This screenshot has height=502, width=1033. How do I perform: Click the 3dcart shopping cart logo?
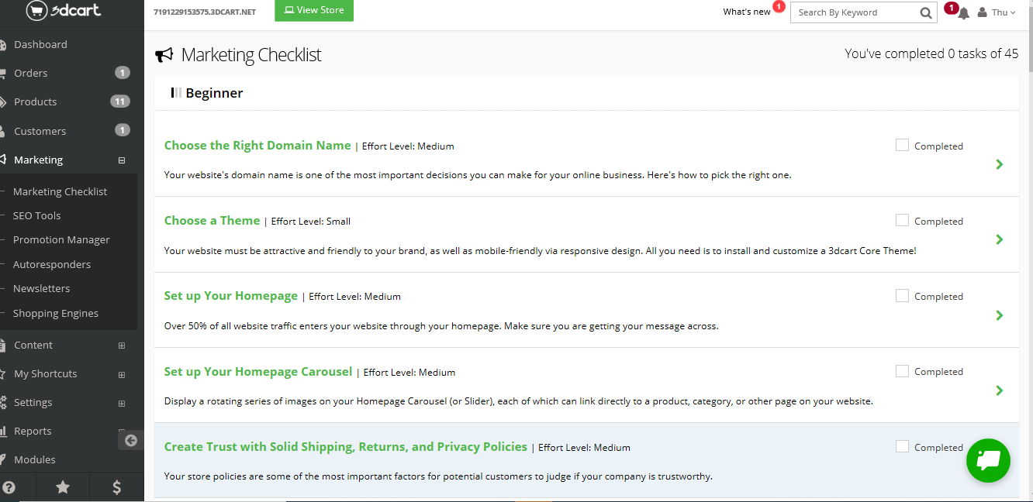coord(63,11)
